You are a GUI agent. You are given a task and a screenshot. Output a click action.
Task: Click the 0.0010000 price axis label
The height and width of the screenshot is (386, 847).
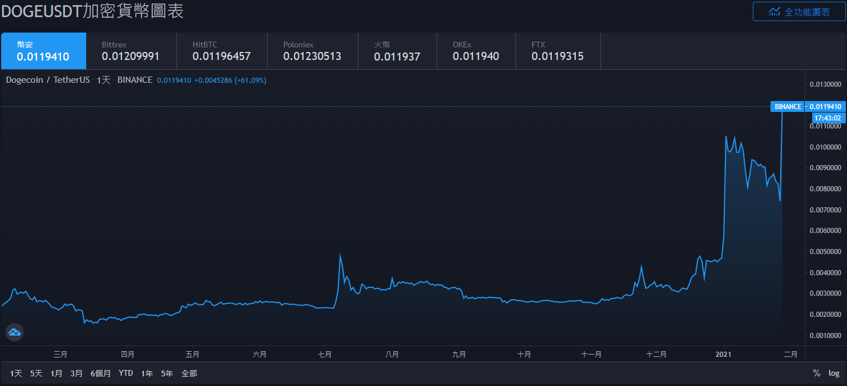pos(825,335)
